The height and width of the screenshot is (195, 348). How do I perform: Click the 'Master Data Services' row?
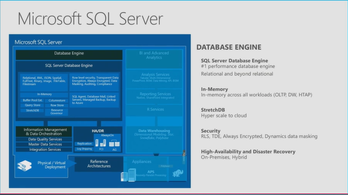point(44,144)
